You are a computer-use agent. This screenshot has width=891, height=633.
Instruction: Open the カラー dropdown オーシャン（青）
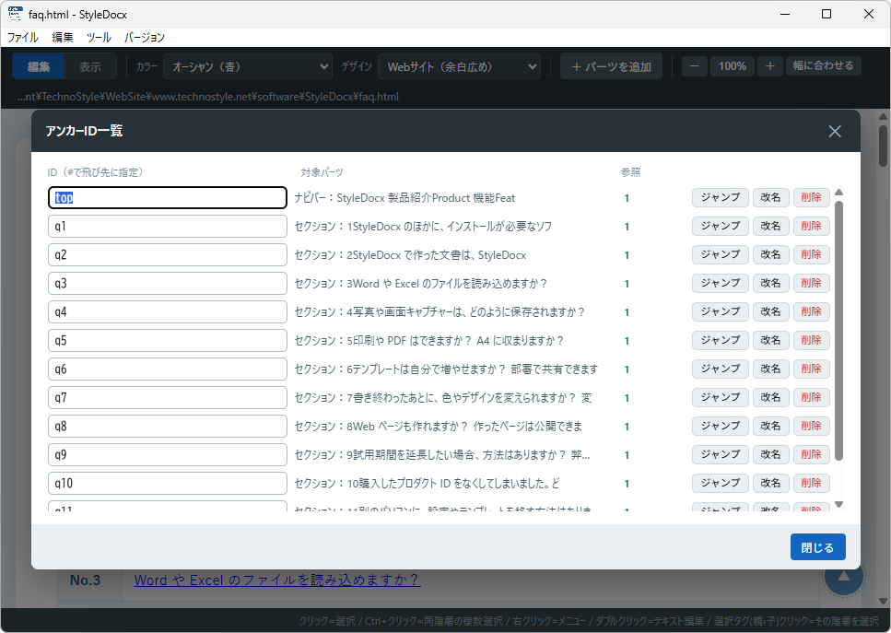(x=248, y=66)
